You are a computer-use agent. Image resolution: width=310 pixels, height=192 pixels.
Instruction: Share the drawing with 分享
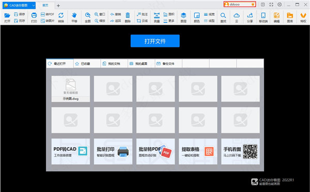[x=250, y=18]
